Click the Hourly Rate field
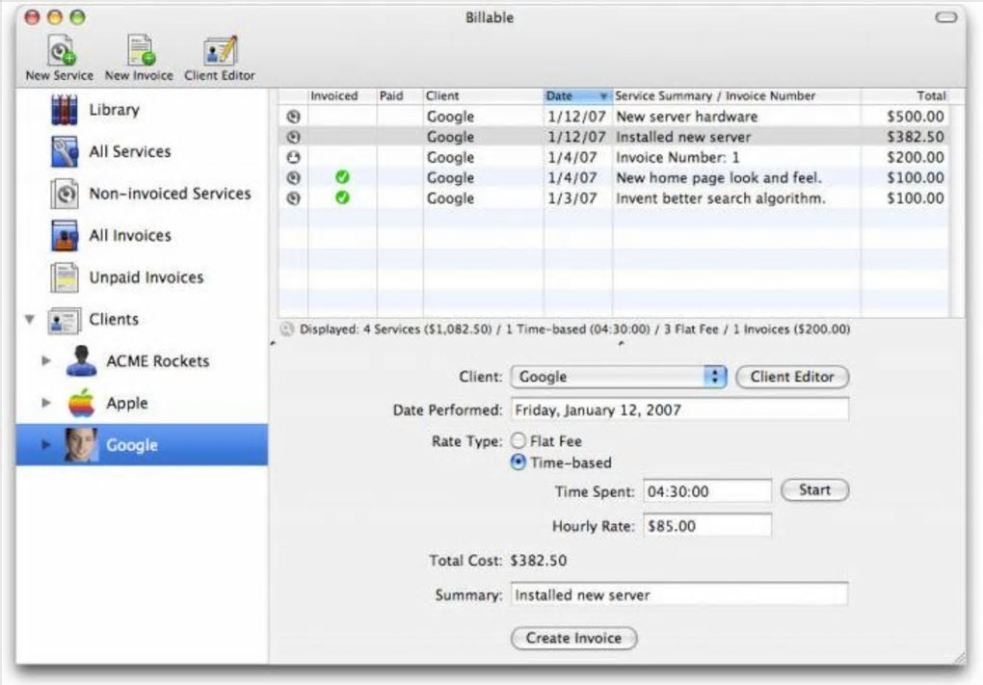 (707, 526)
